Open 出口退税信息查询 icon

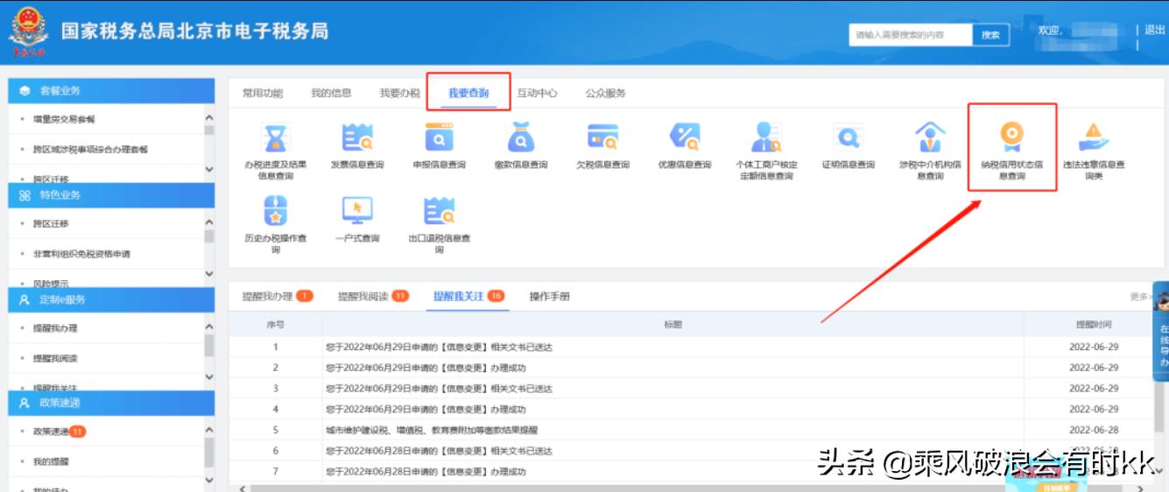pos(440,210)
